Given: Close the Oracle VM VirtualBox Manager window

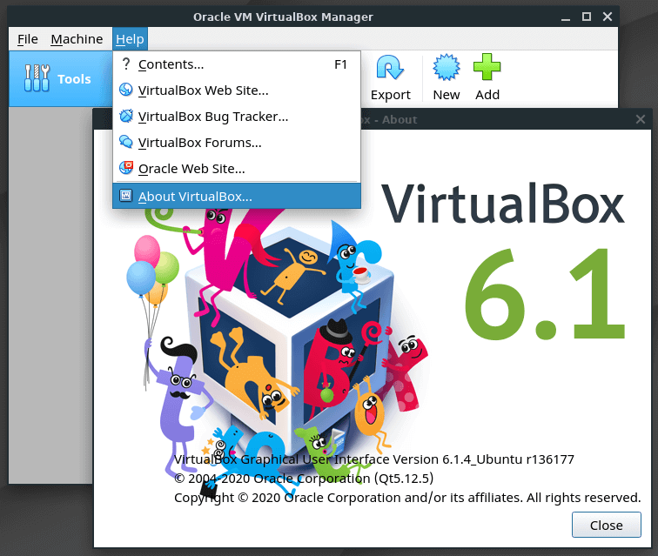Looking at the screenshot, I should [x=608, y=16].
